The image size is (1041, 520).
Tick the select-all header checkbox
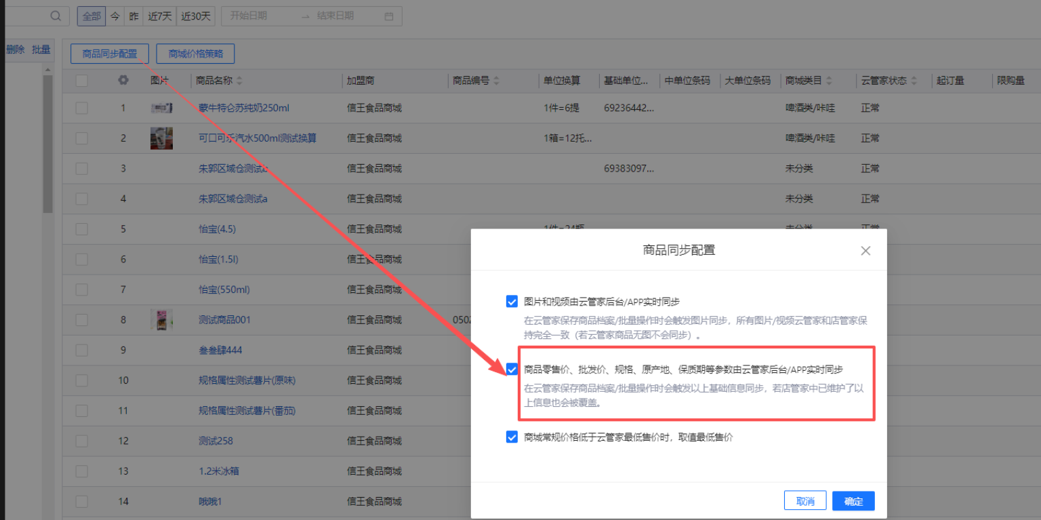[82, 81]
